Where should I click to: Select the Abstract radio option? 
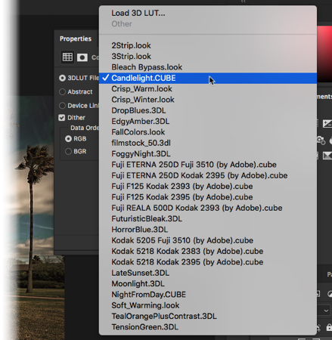pyautogui.click(x=62, y=91)
